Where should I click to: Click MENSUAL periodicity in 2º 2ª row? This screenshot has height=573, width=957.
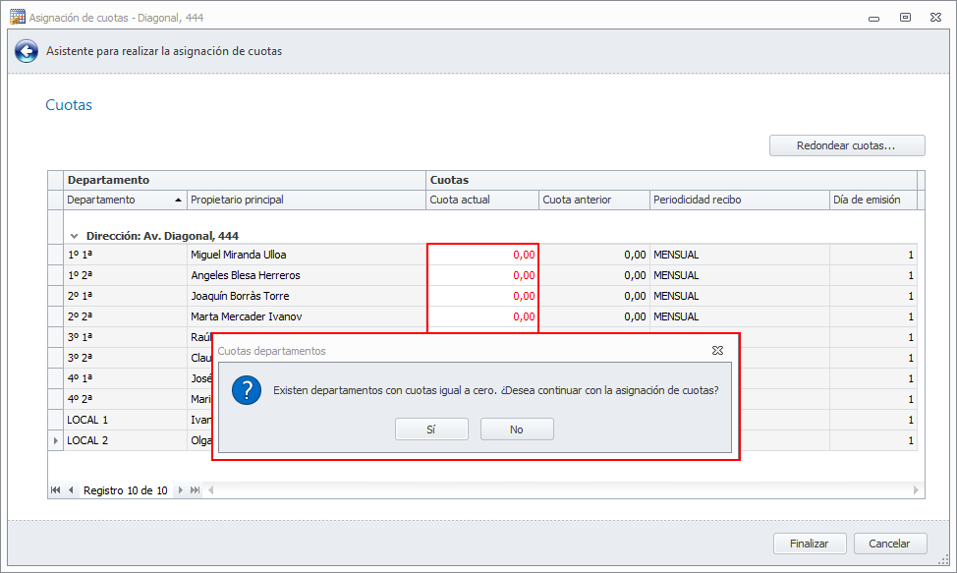(740, 316)
